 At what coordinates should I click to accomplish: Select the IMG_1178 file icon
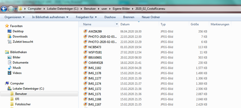click(x=85, y=73)
